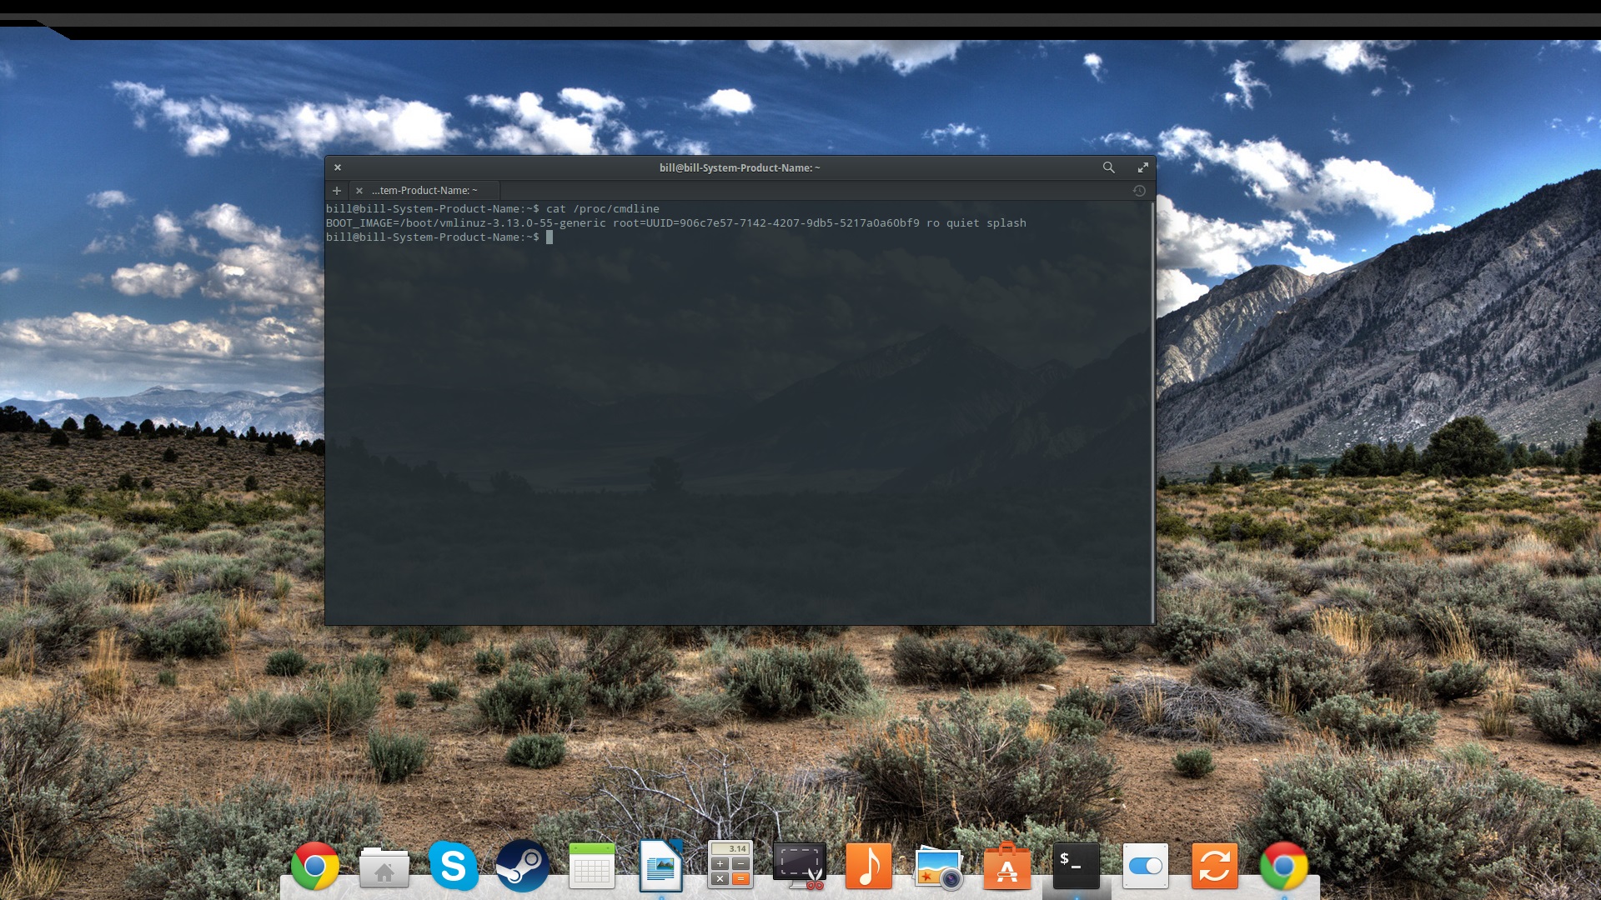Select the ...tem-Product-Name: ~ tab

[425, 191]
